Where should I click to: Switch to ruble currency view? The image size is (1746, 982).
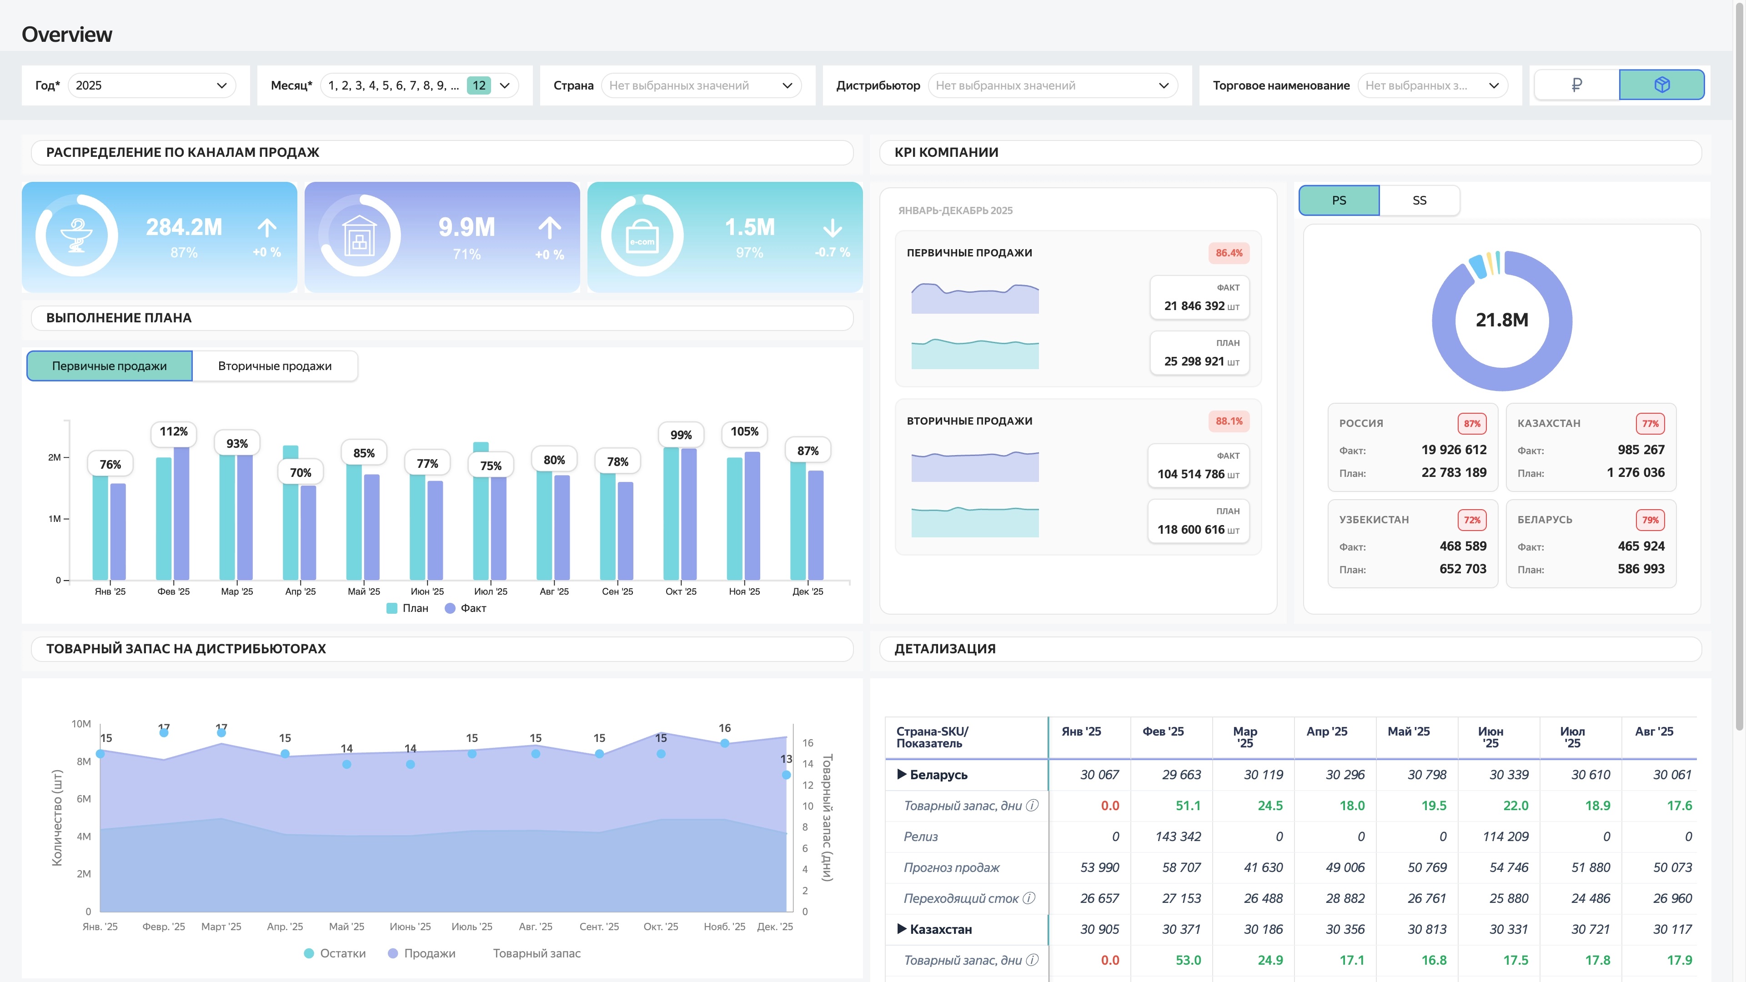pos(1576,85)
